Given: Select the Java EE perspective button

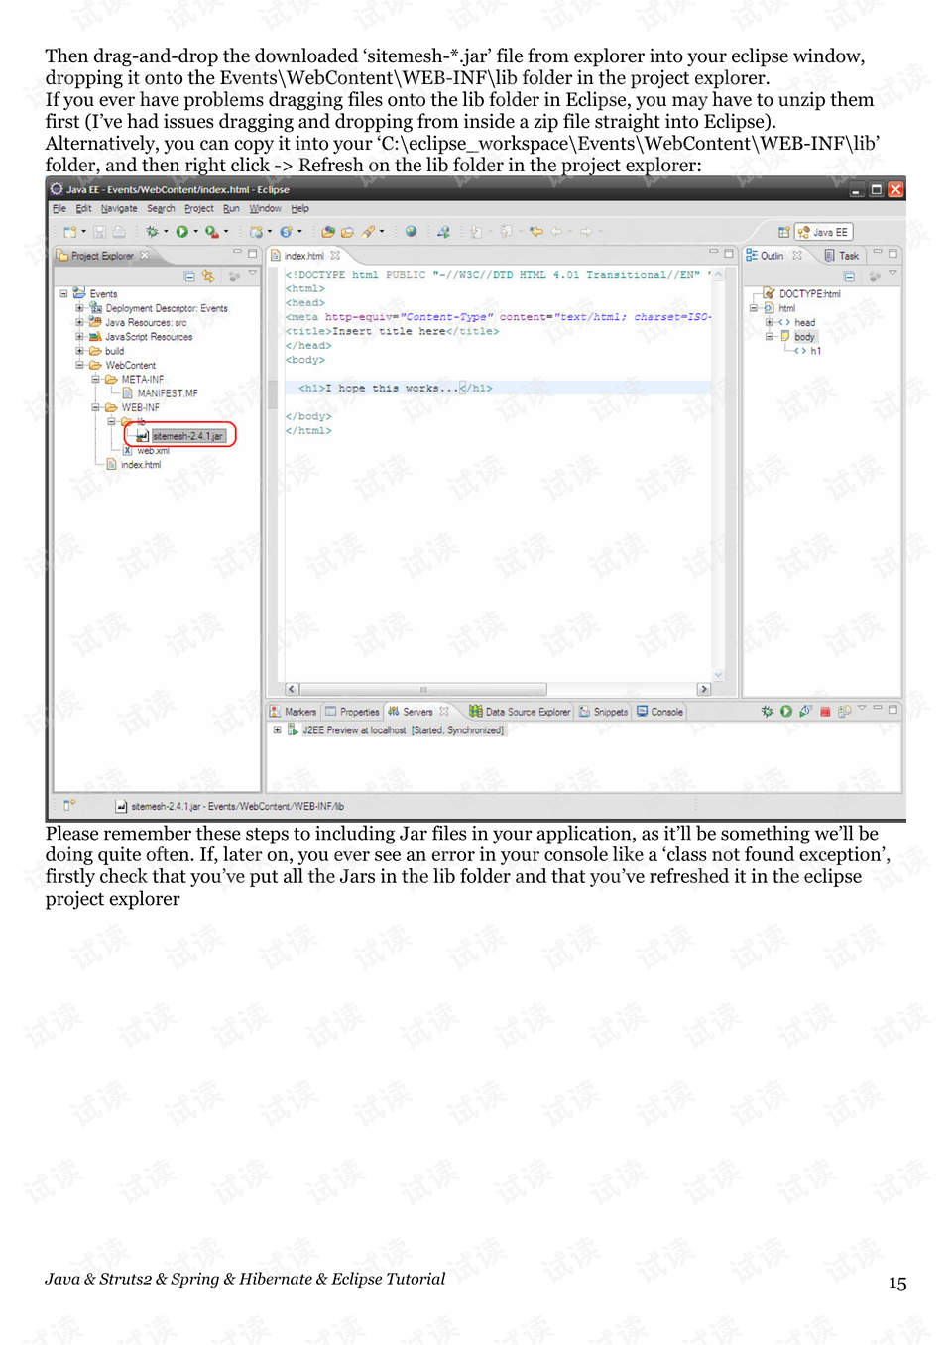Looking at the screenshot, I should [823, 232].
